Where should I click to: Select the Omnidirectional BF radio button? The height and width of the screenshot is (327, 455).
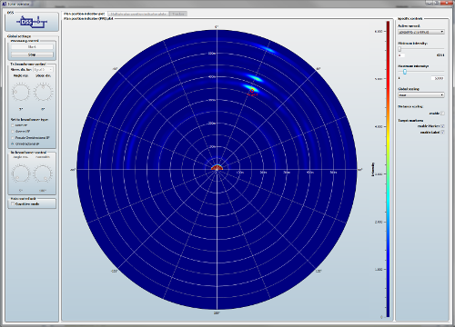(13, 144)
